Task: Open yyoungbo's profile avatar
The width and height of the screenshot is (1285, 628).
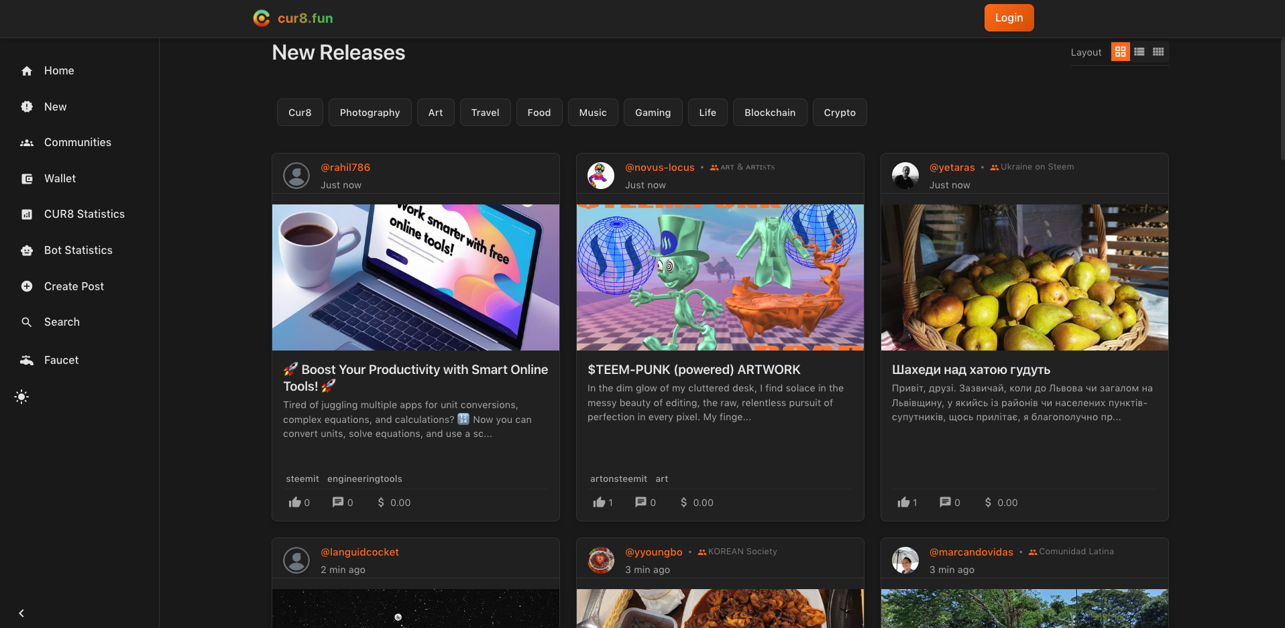Action: (x=601, y=560)
